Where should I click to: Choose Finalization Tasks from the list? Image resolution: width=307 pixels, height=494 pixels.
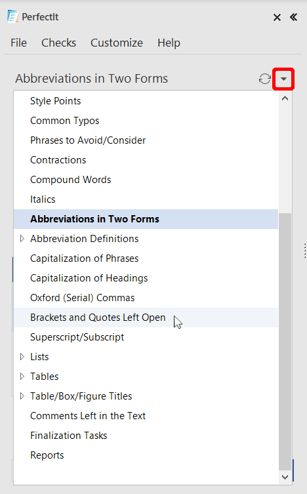pos(146,436)
